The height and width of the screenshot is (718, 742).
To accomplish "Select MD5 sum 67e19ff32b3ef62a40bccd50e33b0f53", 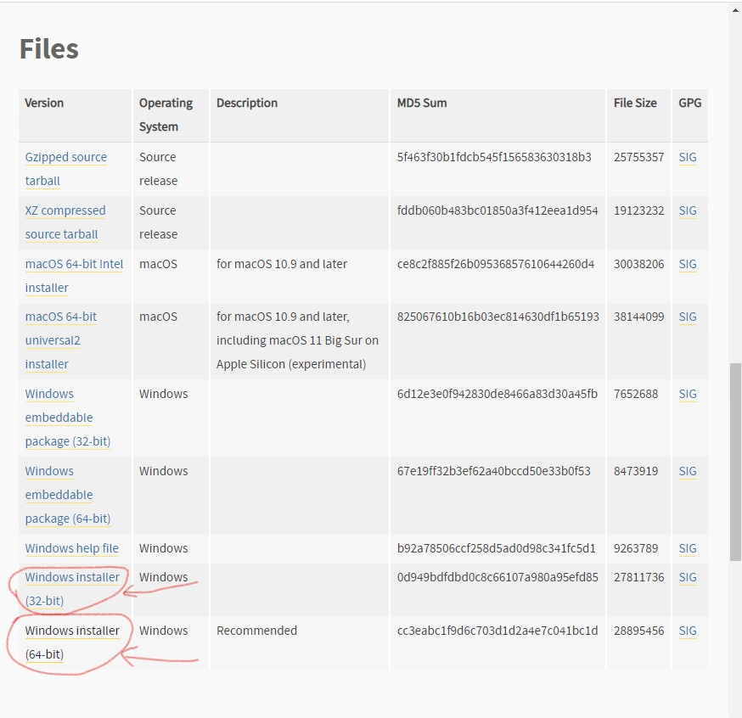I will coord(493,471).
